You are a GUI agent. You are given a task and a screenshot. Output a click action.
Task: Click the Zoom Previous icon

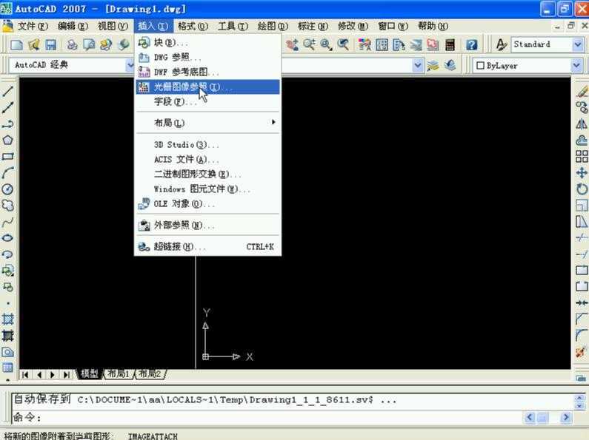343,45
